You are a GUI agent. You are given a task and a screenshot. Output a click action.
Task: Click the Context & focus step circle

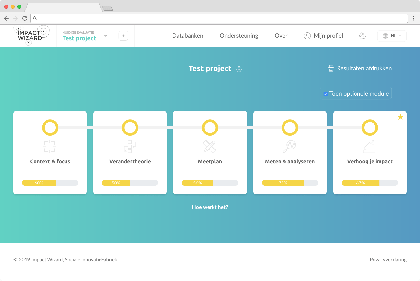pos(50,128)
